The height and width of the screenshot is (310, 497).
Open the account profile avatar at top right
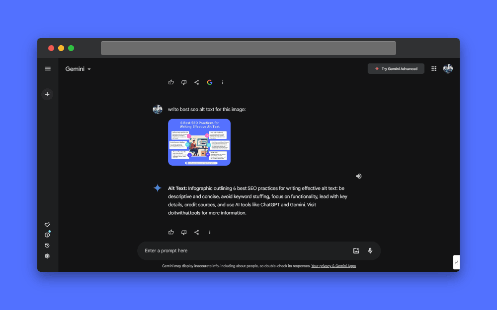pyautogui.click(x=448, y=68)
